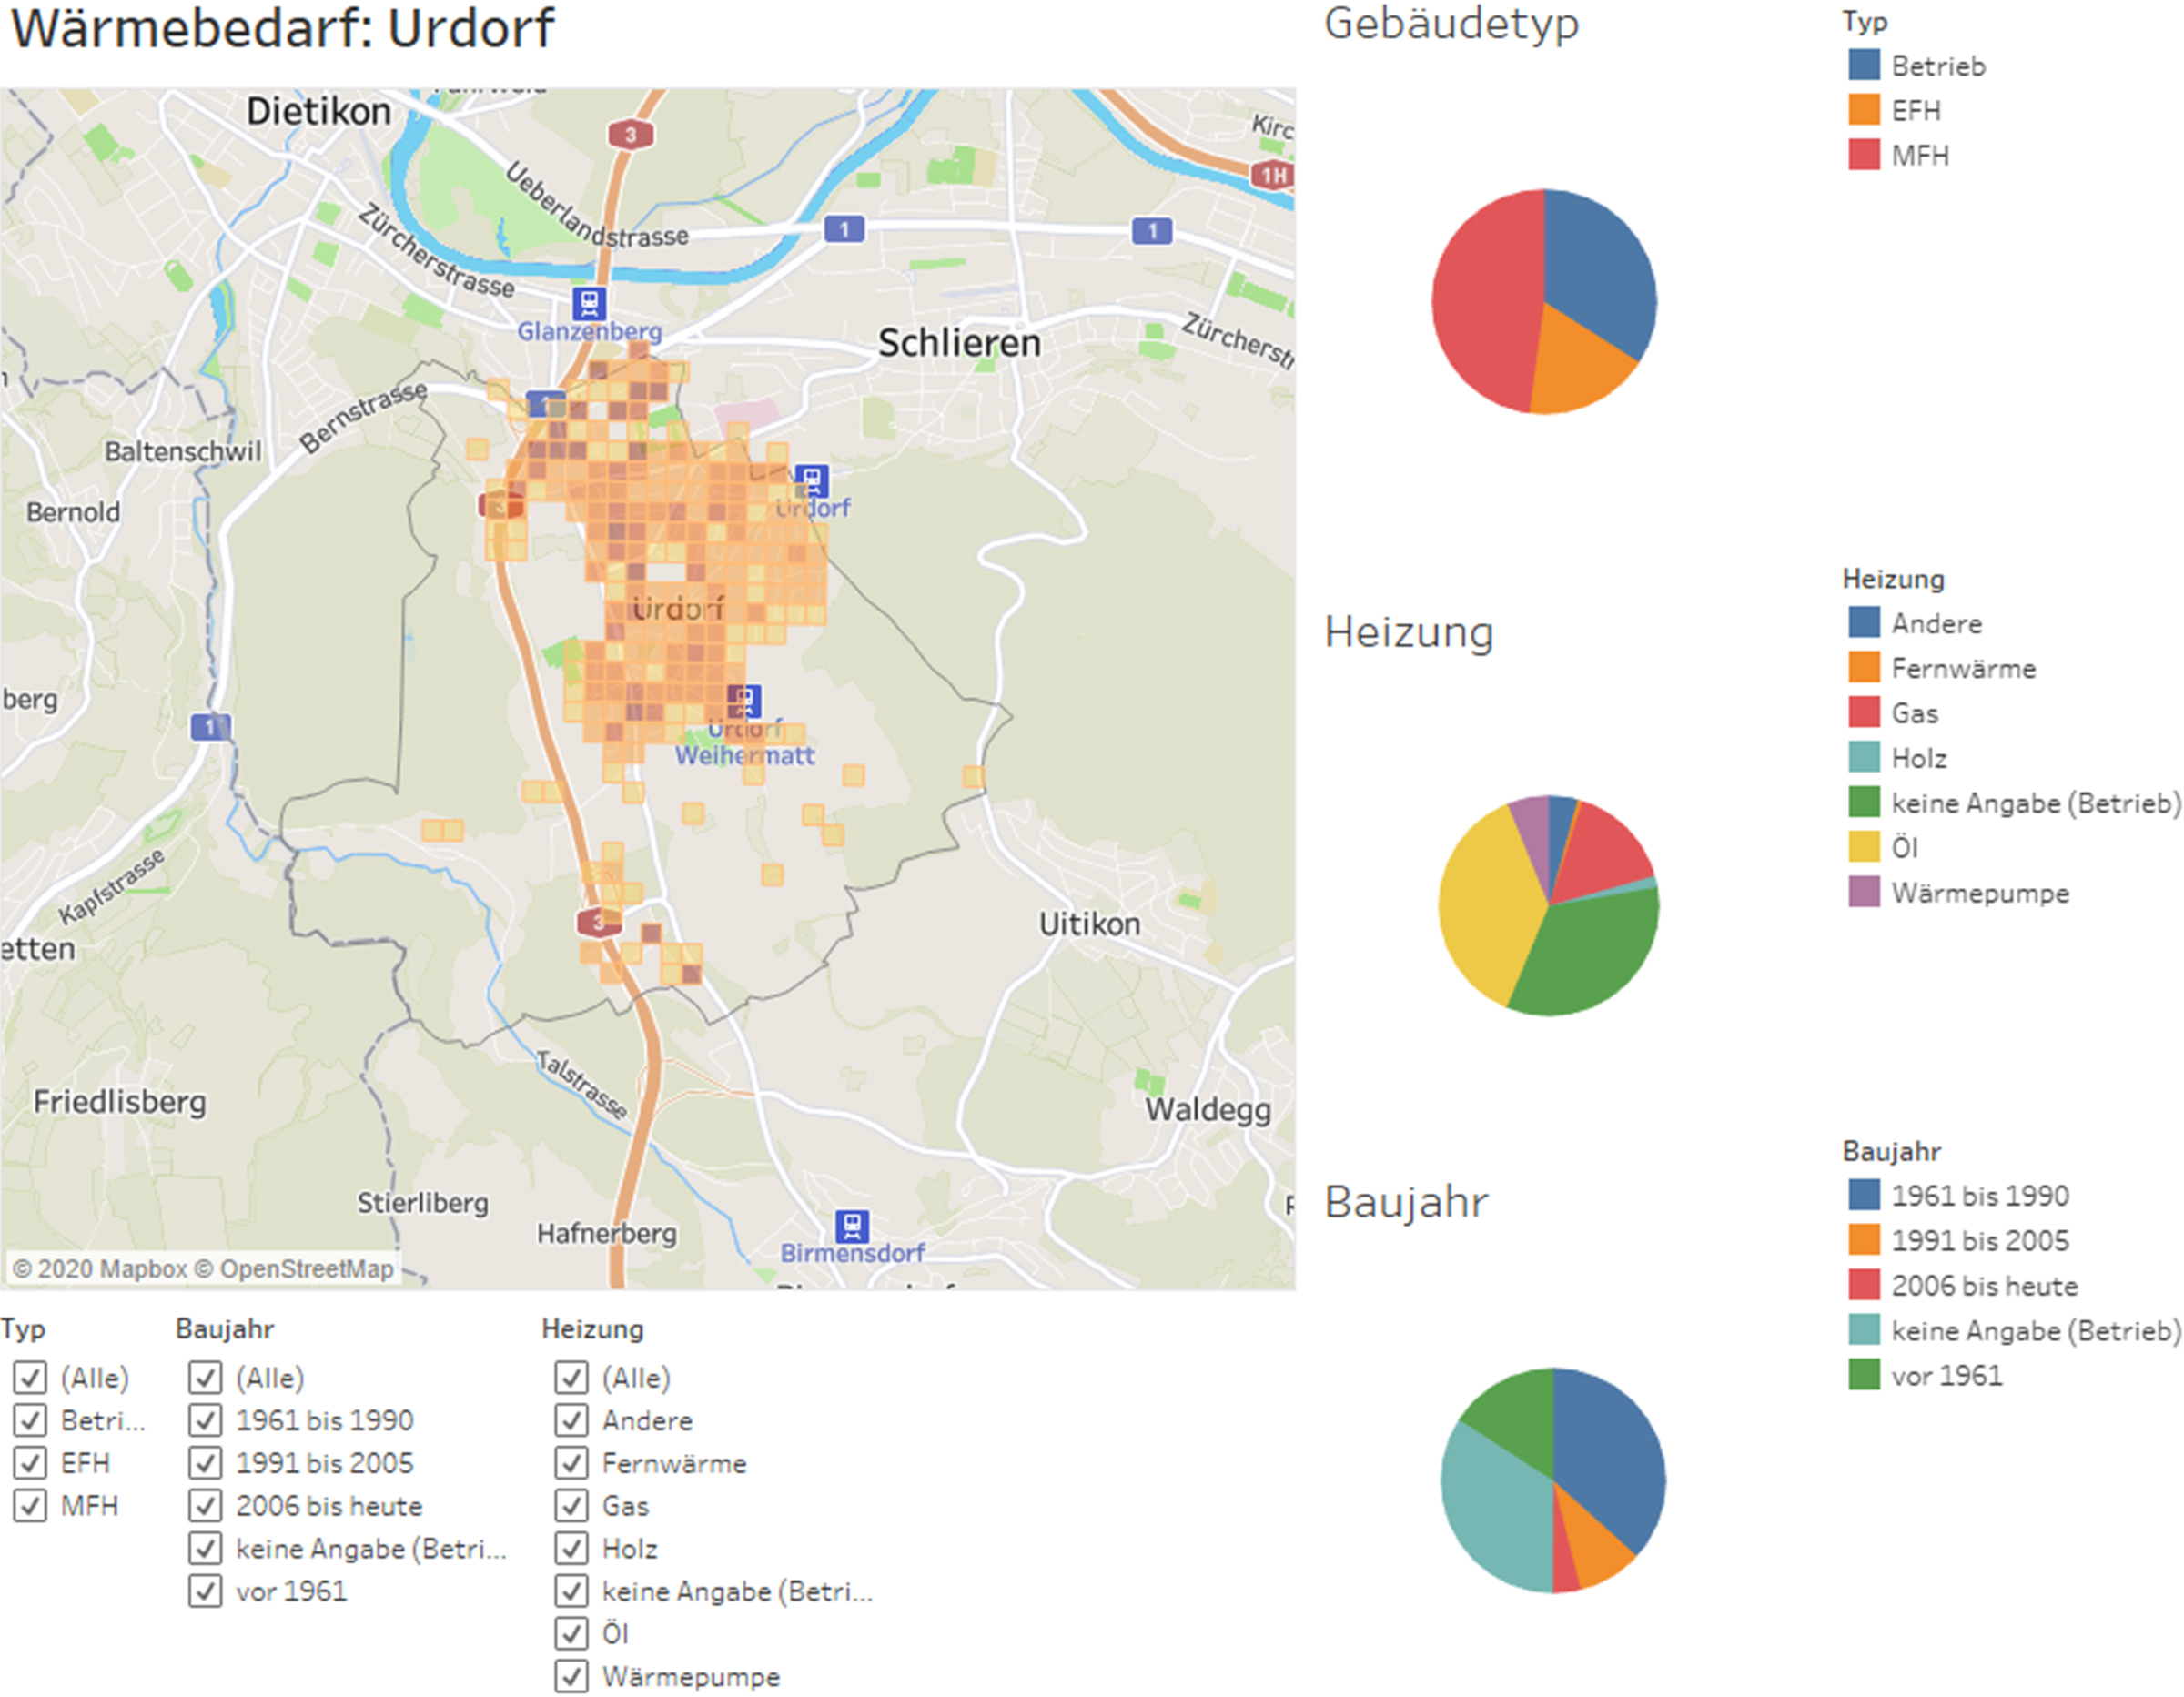The height and width of the screenshot is (1697, 2184).
Task: Click the Glanzenberg train station icon
Action: (x=589, y=303)
